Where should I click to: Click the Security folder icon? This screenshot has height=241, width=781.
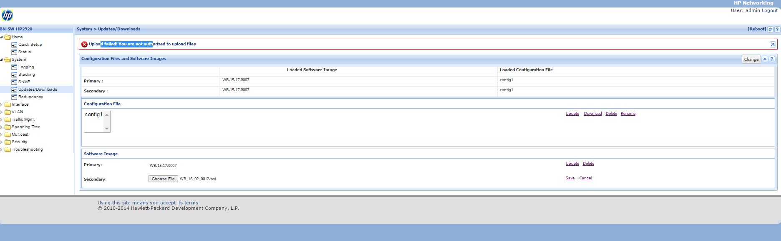click(8, 142)
